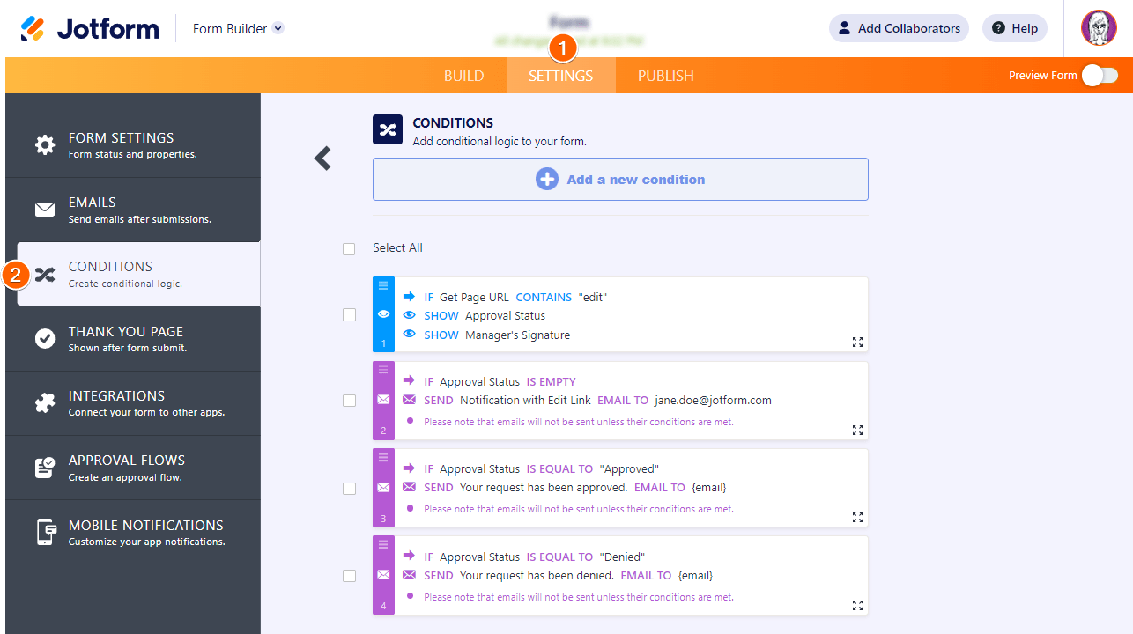Click drag handle of condition 2

coord(383,370)
